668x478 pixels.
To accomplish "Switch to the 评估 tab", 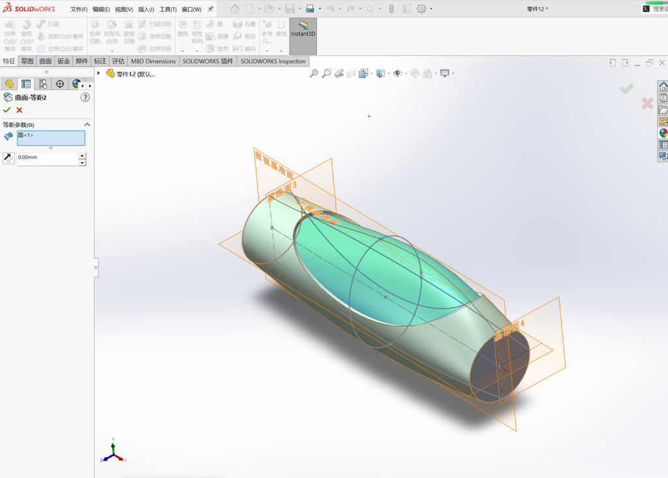I will [x=118, y=61].
